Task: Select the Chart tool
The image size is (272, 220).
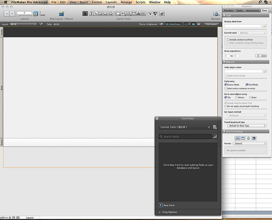Action: (139, 14)
